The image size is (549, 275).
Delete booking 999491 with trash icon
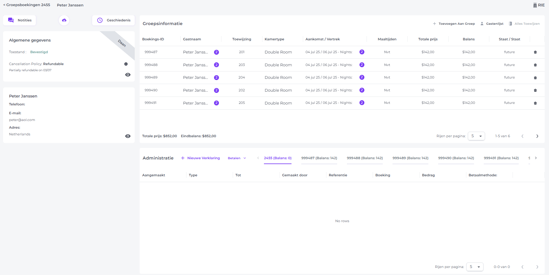point(535,103)
